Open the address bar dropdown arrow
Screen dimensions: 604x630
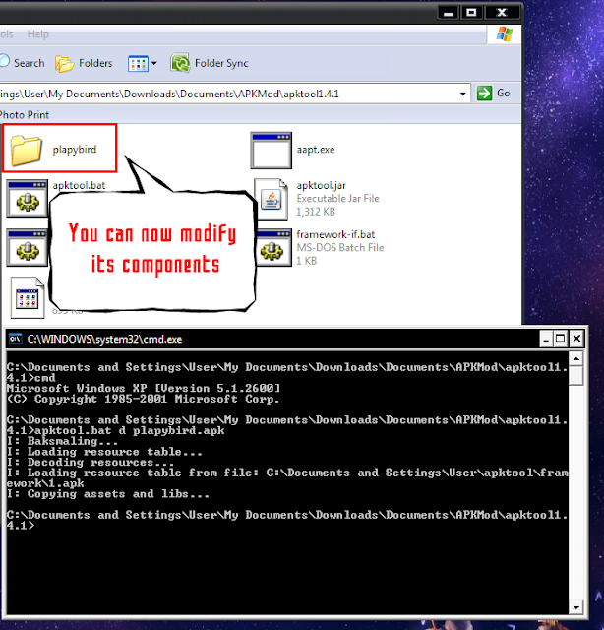coord(463,94)
